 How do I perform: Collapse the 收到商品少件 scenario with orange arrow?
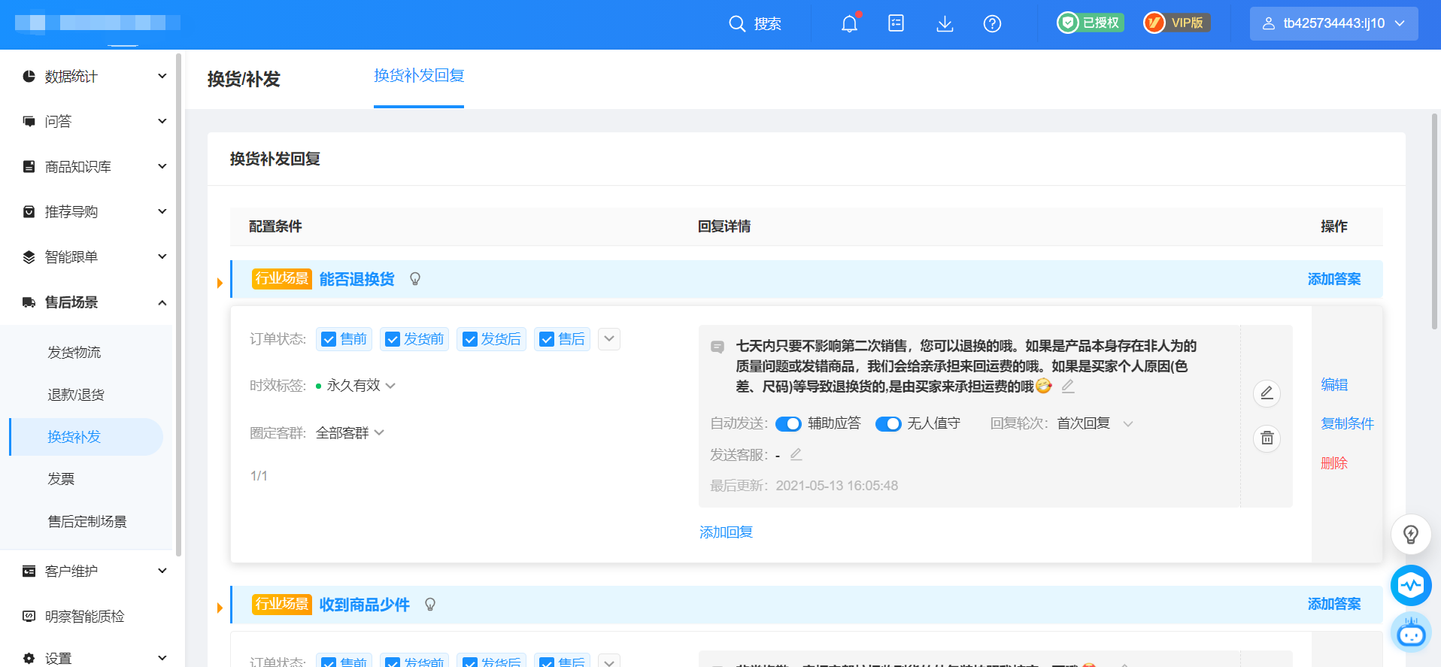click(220, 608)
